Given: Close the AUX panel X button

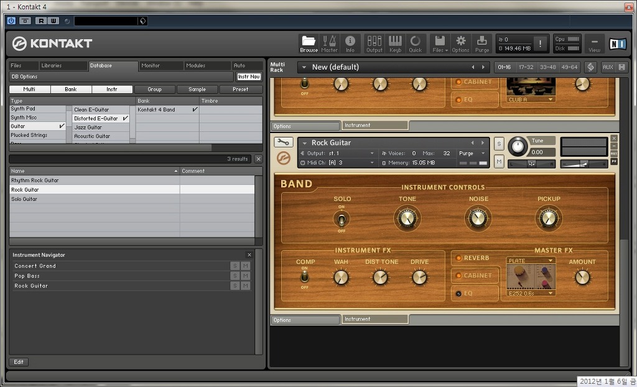Looking at the screenshot, I should [621, 67].
